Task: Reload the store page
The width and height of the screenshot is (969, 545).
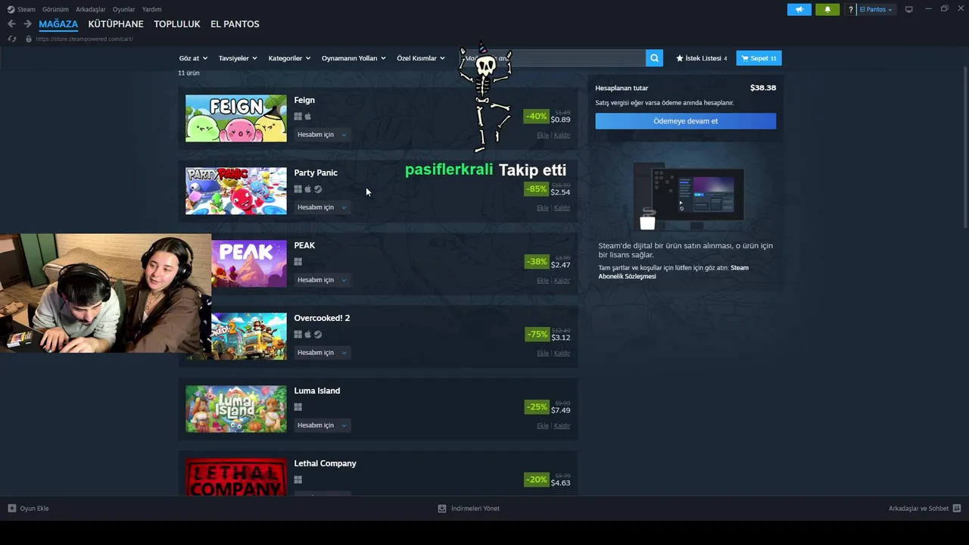Action: point(11,39)
